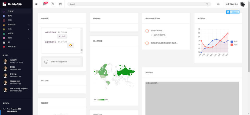Open the 职位空缺 article link
This screenshot has width=250, height=115.
pos(13,74)
